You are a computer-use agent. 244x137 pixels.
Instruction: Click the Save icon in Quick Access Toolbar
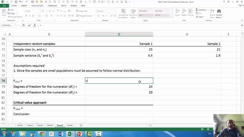[x=16, y=2]
